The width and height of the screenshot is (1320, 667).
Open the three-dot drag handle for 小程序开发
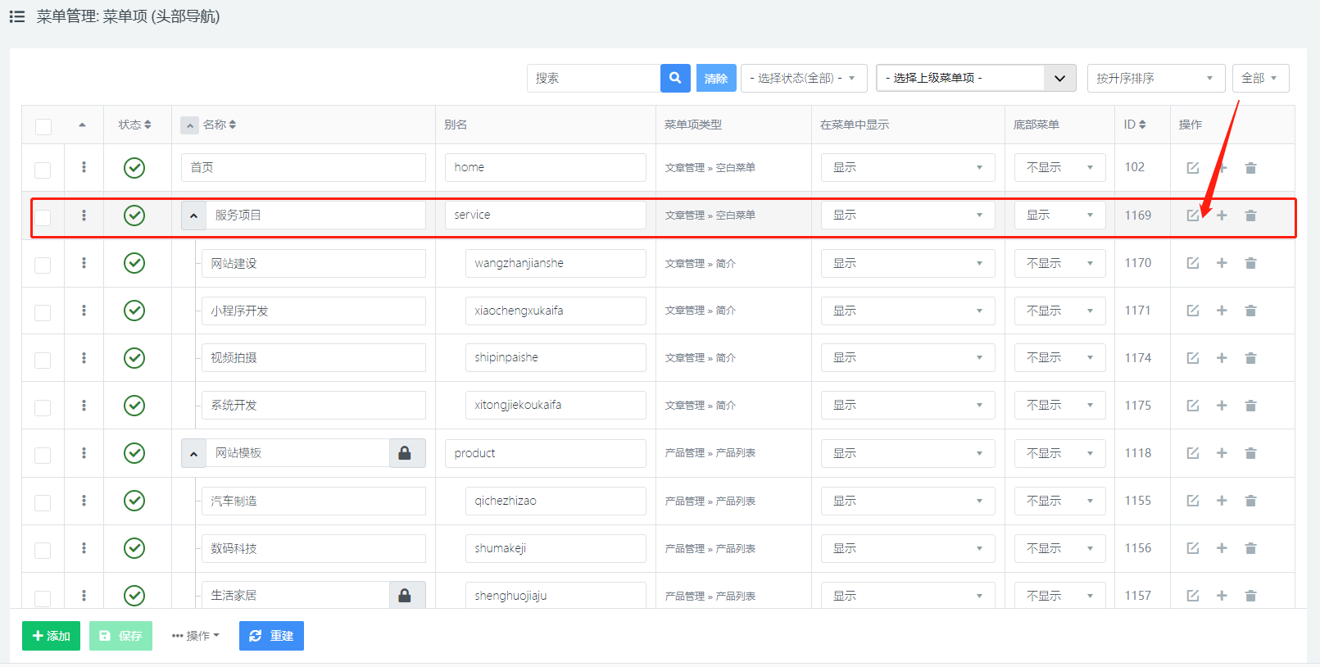84,311
